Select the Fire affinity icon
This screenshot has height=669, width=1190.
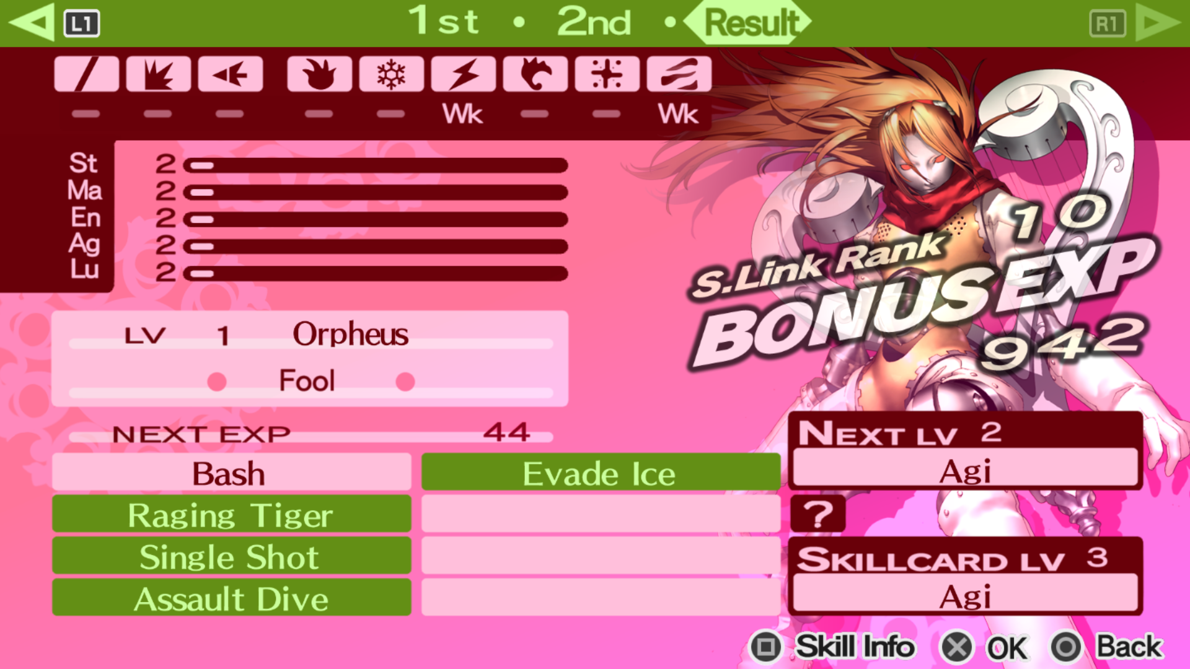click(319, 74)
